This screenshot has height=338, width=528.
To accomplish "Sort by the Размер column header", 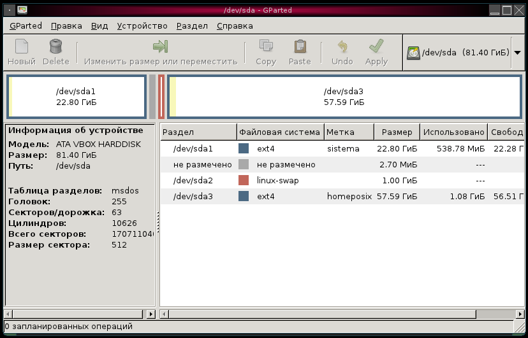I will pyautogui.click(x=397, y=132).
